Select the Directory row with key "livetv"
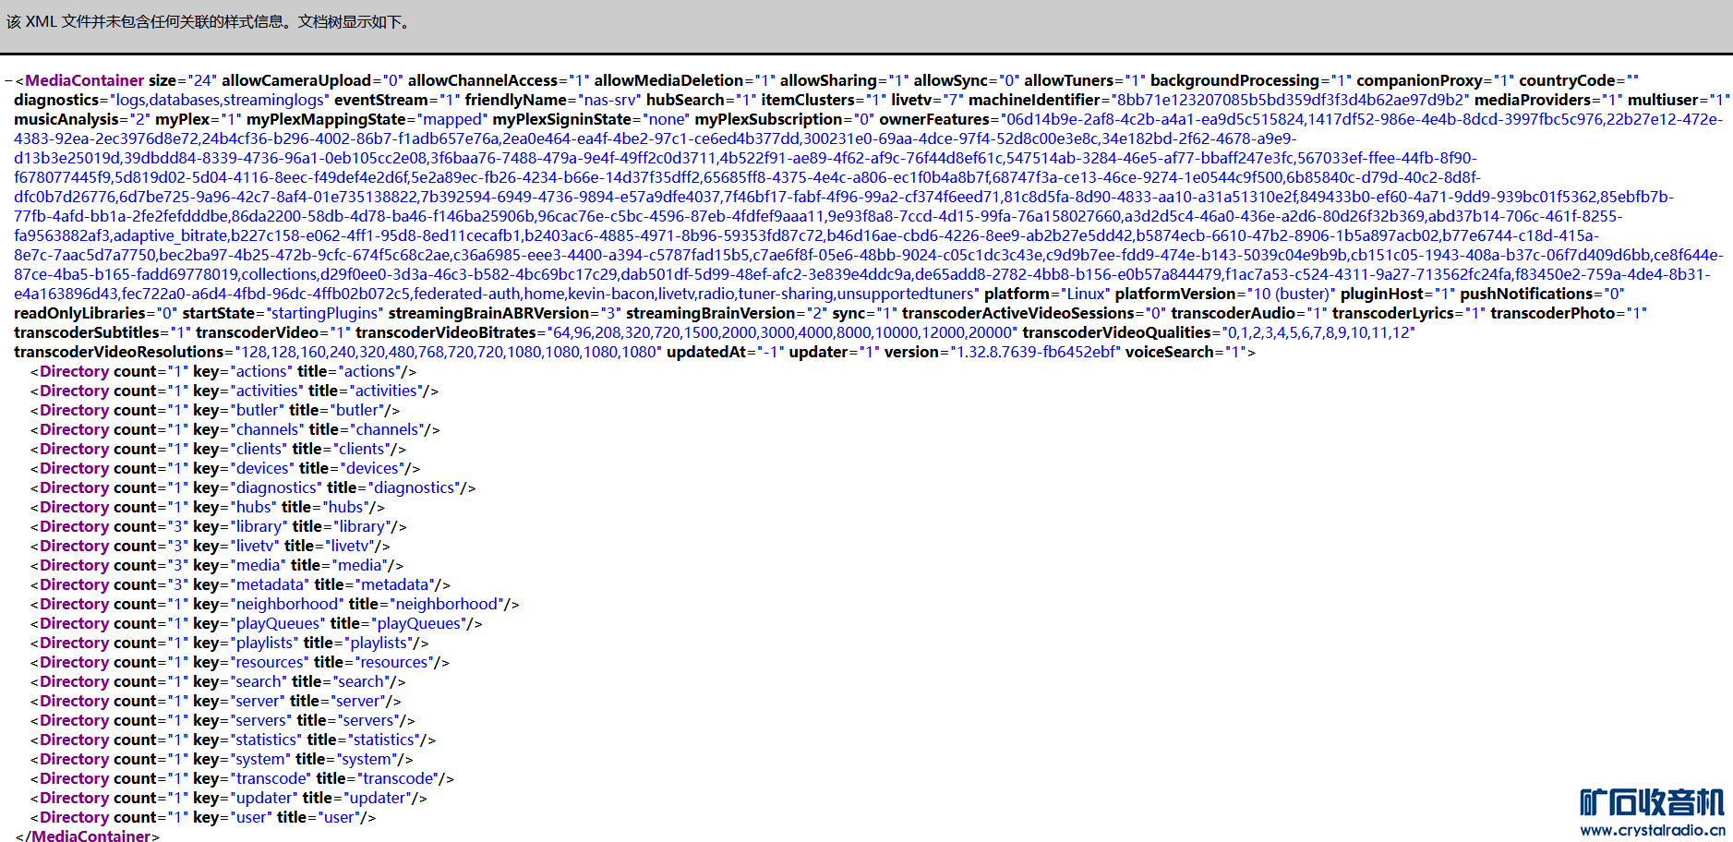Screen dimensions: 1733x842 click(211, 547)
